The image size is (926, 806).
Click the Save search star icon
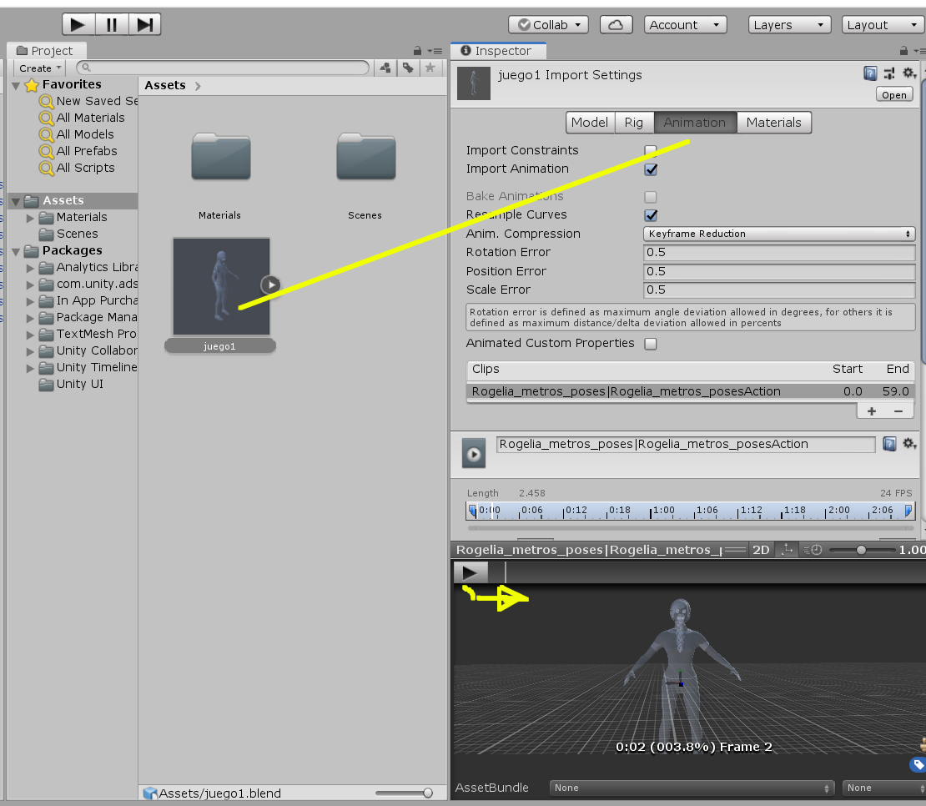430,68
